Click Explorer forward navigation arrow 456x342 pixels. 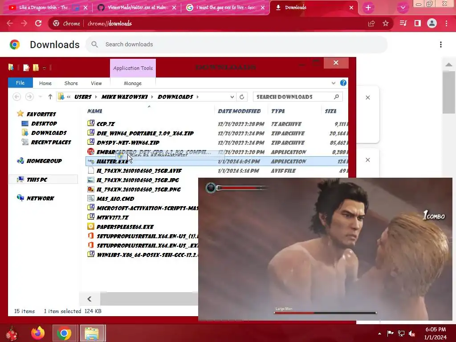point(29,97)
